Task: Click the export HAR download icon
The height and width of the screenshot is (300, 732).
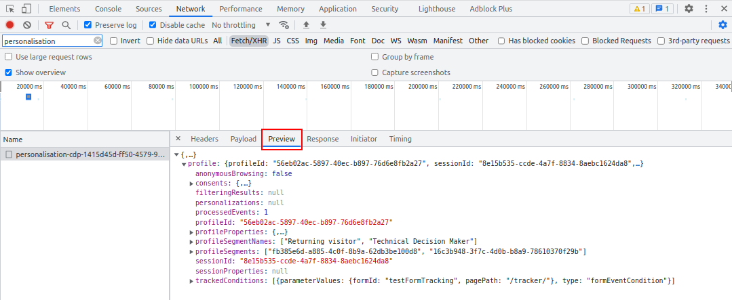Action: [x=323, y=24]
